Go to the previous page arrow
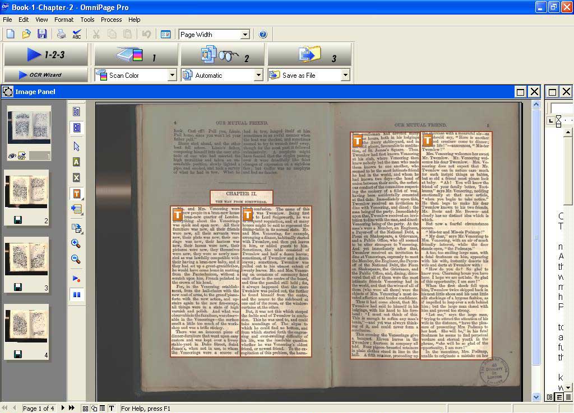 [14, 408]
